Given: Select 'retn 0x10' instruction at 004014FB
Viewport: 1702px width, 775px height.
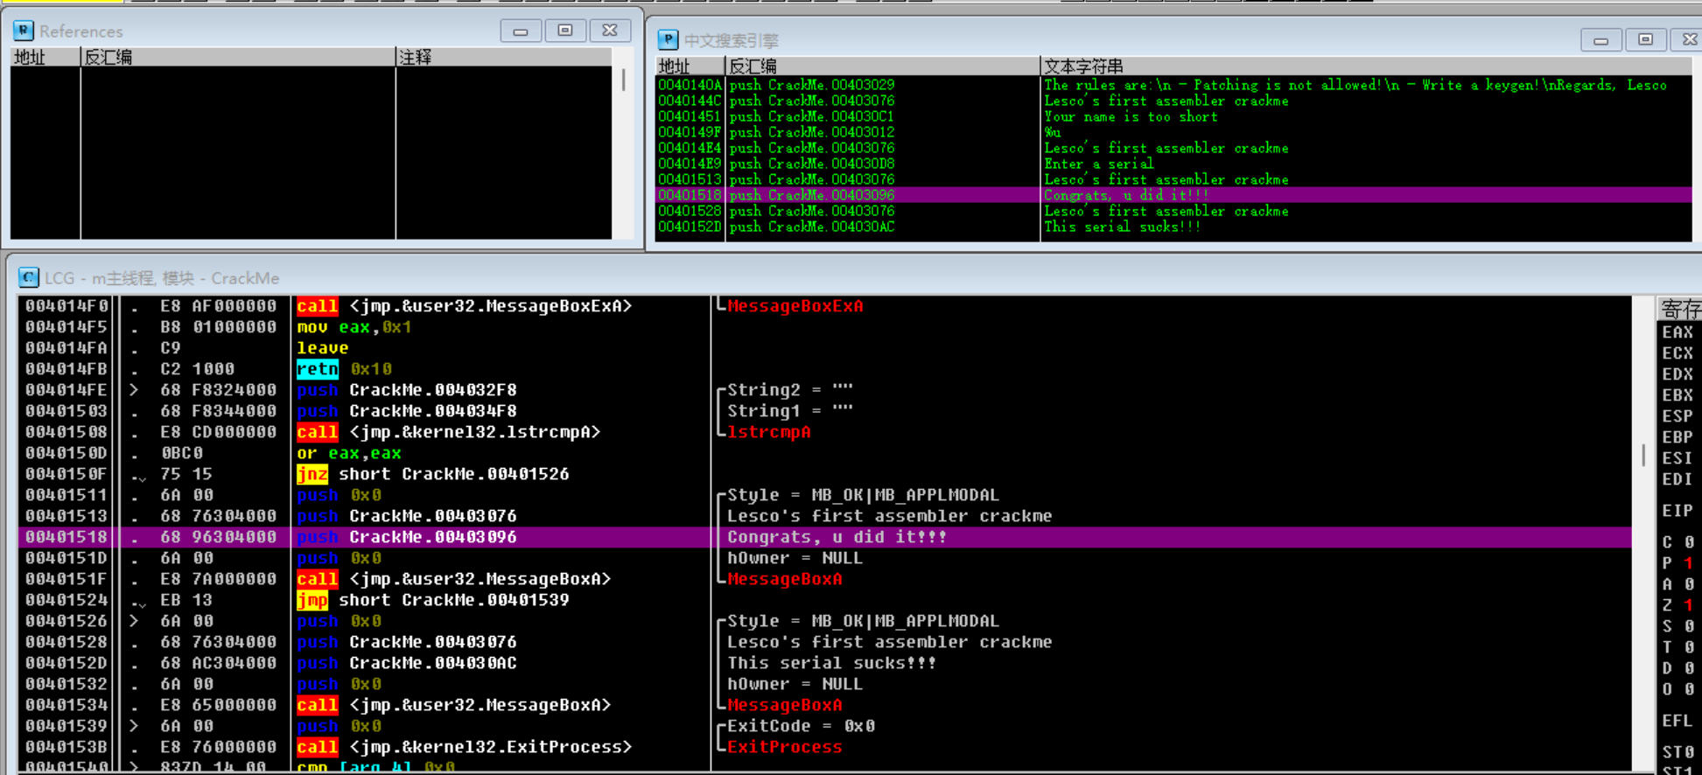Looking at the screenshot, I should [x=824, y=368].
